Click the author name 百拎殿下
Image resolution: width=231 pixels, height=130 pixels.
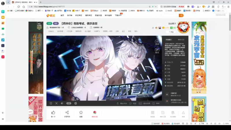pyautogui.click(x=172, y=24)
